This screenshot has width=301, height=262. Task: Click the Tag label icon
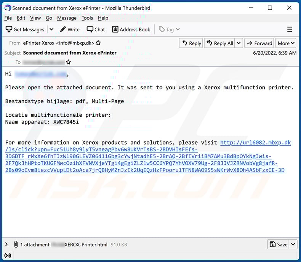pos(162,29)
